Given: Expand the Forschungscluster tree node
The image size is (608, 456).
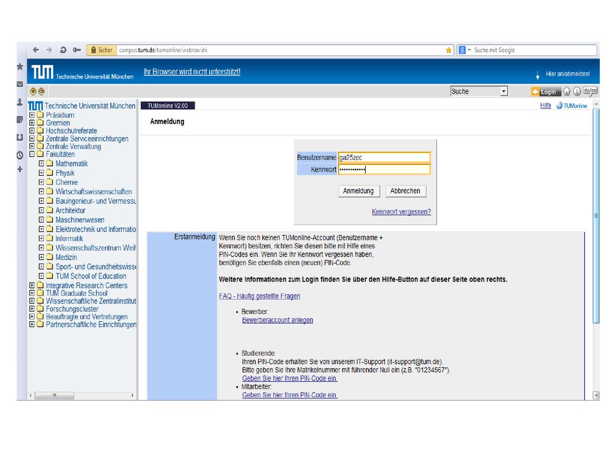Looking at the screenshot, I should click(32, 309).
